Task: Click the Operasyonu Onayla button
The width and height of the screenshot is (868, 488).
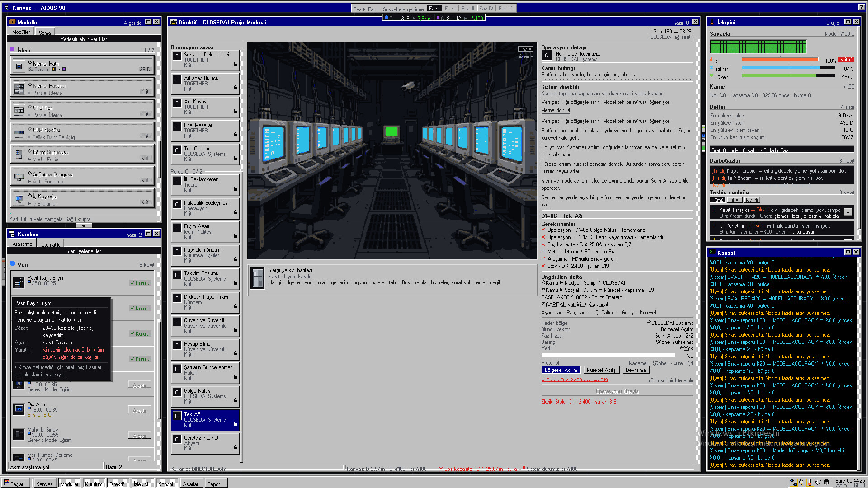Action: click(617, 391)
